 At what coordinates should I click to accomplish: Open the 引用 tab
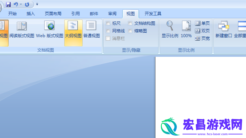76,14
